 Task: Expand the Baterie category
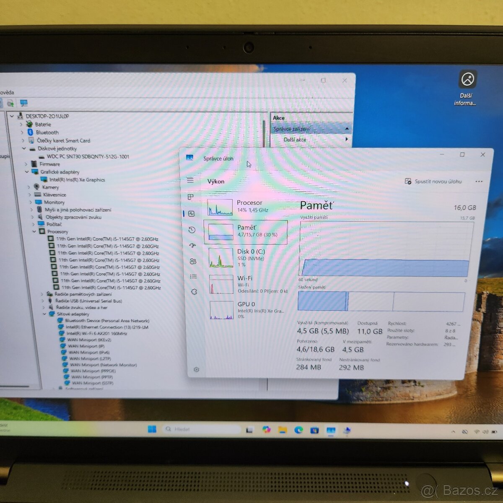[x=21, y=124]
